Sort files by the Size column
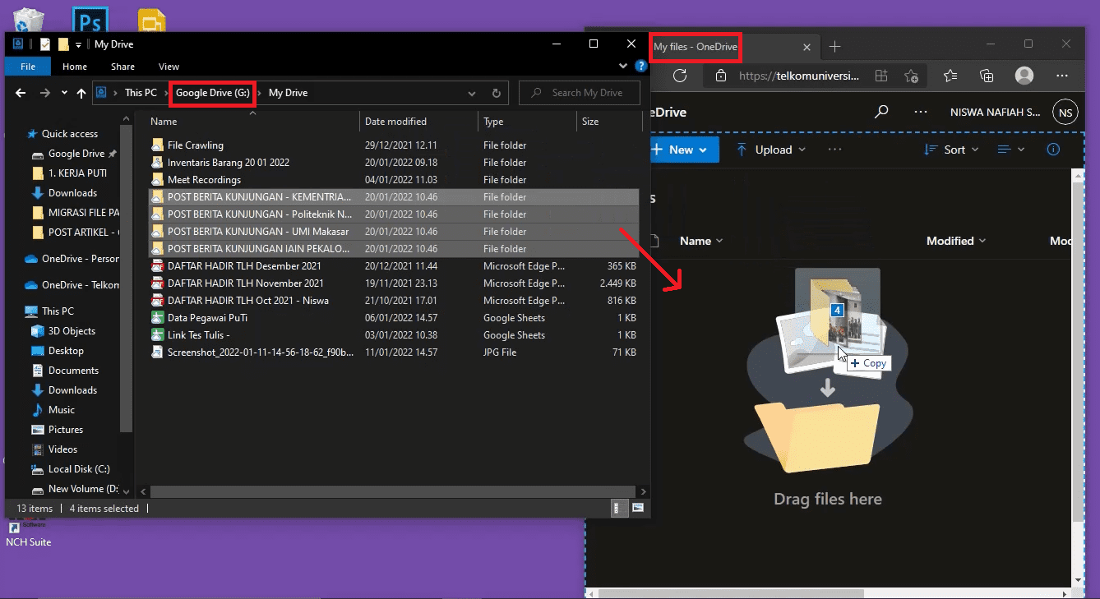 (x=608, y=122)
